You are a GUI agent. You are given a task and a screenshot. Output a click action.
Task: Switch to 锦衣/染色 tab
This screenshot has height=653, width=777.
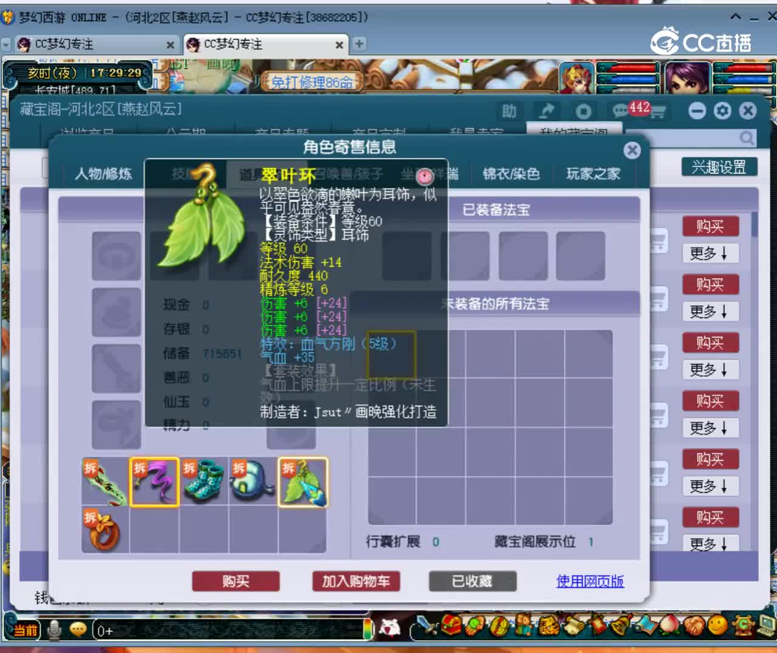click(511, 174)
